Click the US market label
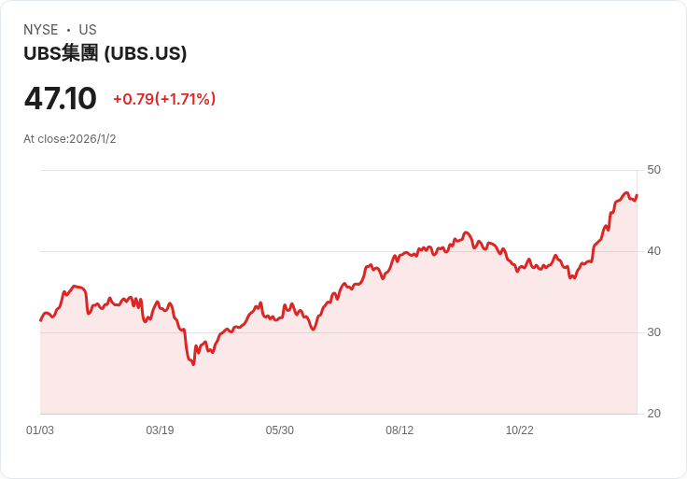This screenshot has height=479, width=687. pos(88,30)
